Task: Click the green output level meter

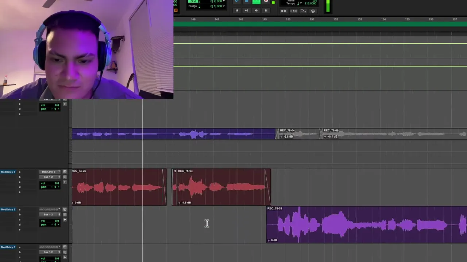Action: coord(328,6)
